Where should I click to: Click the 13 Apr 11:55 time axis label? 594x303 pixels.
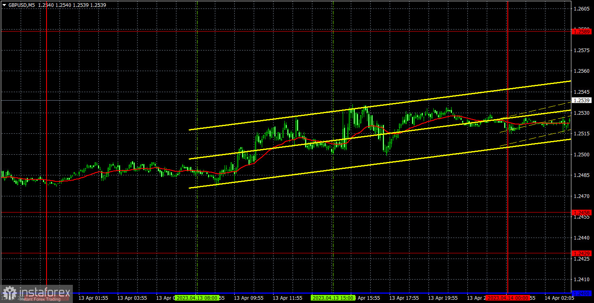pos(287,298)
